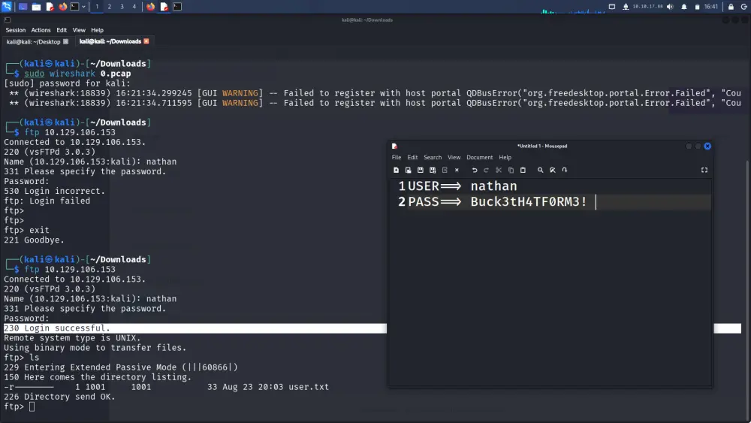Click the Paste clipboard icon in Mousepad
Image resolution: width=751 pixels, height=423 pixels.
(523, 170)
